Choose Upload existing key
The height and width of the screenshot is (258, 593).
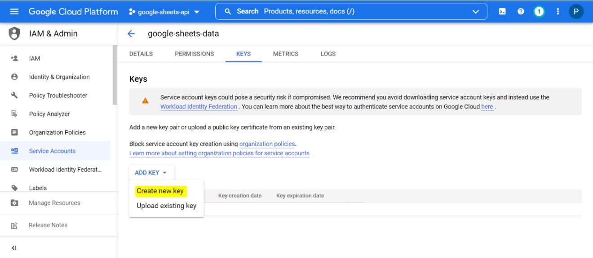(x=166, y=206)
